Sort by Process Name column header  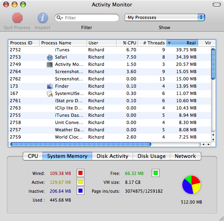coord(63,43)
